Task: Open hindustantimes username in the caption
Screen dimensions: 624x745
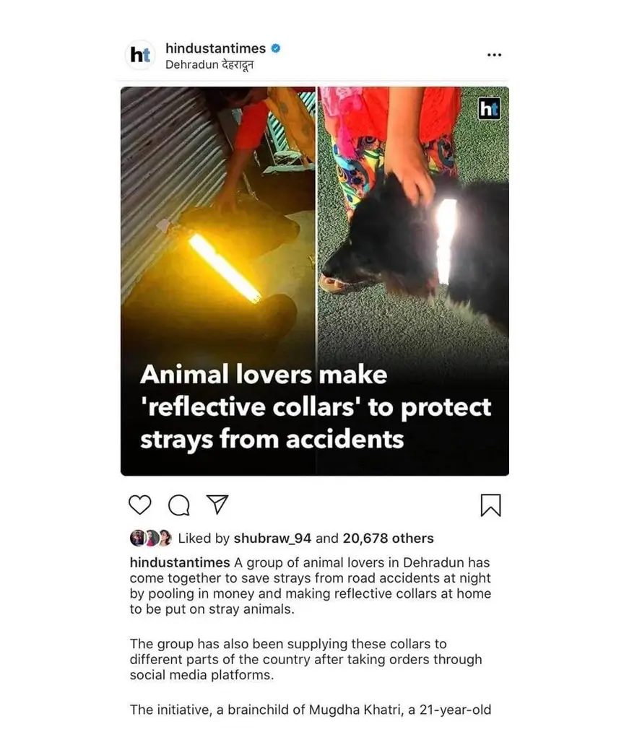Action: tap(180, 562)
